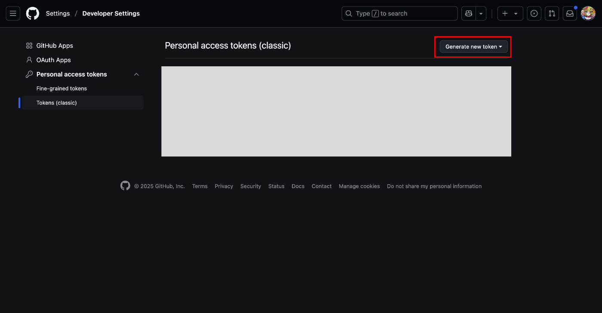Image resolution: width=602 pixels, height=313 pixels.
Task: Open the notifications inbox
Action: coord(570,13)
